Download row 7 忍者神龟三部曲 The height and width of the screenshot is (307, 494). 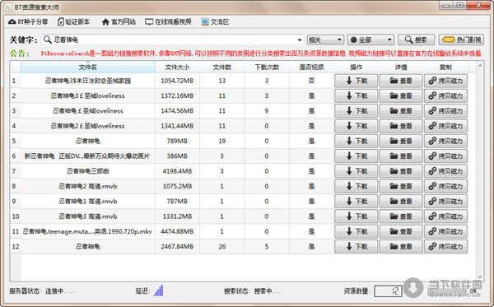(x=356, y=171)
